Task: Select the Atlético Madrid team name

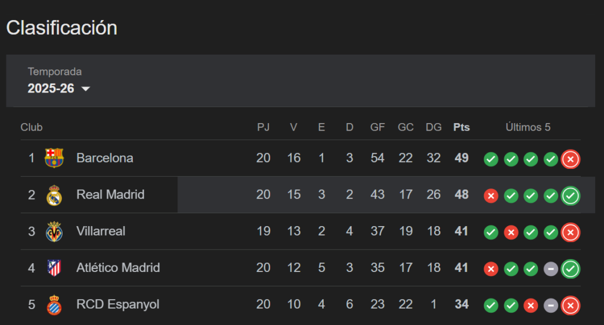Action: 118,268
